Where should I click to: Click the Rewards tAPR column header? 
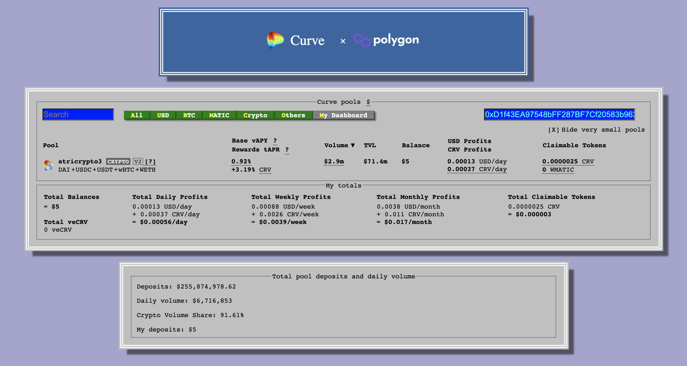tap(256, 149)
